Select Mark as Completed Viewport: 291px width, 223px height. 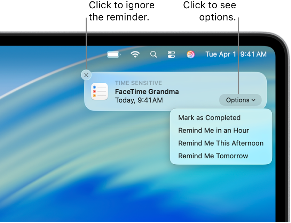209,118
